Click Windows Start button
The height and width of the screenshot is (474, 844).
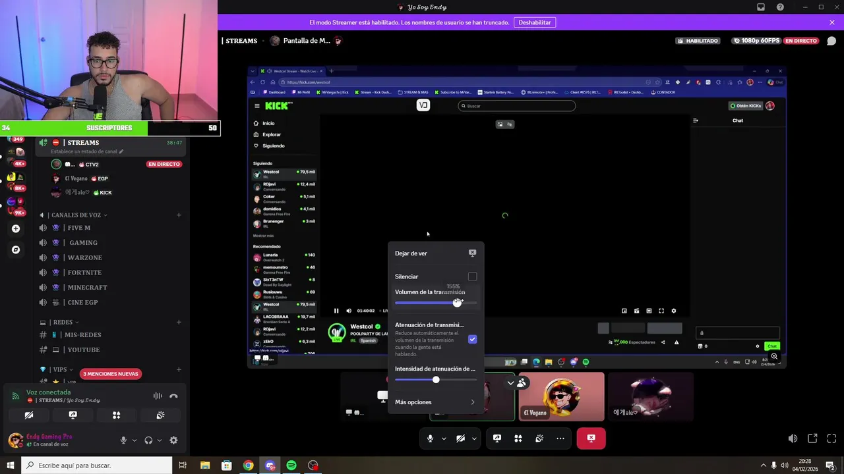point(11,465)
